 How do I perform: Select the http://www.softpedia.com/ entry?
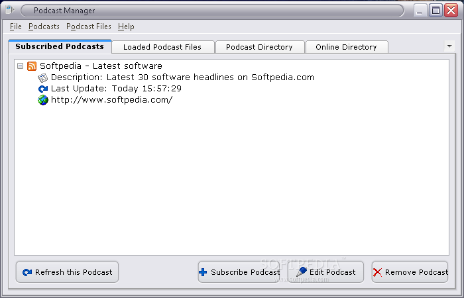pos(111,100)
